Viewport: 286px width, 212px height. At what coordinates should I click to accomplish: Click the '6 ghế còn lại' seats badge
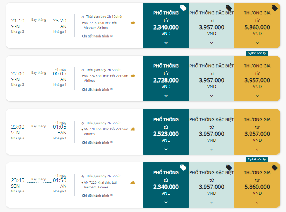[257, 53]
